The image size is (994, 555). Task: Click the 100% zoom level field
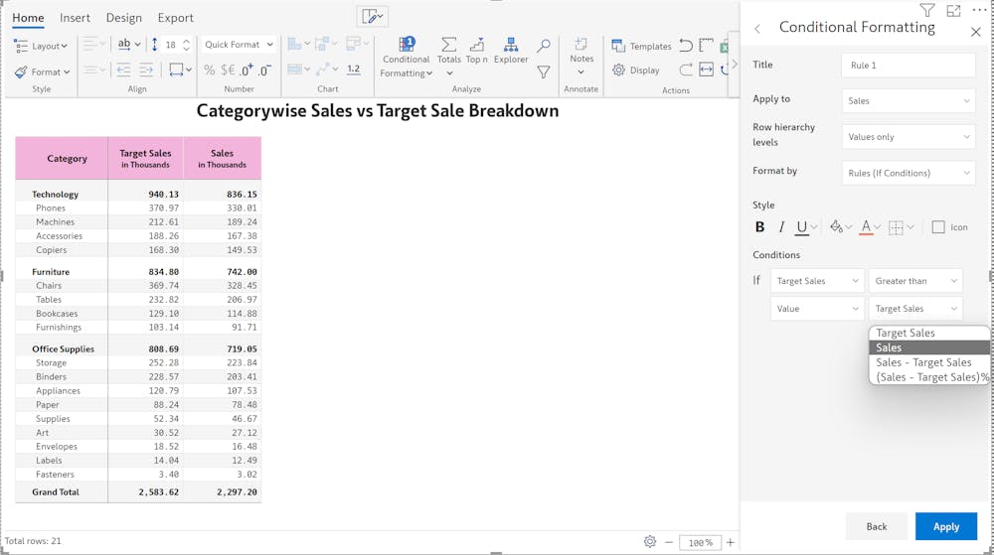700,542
